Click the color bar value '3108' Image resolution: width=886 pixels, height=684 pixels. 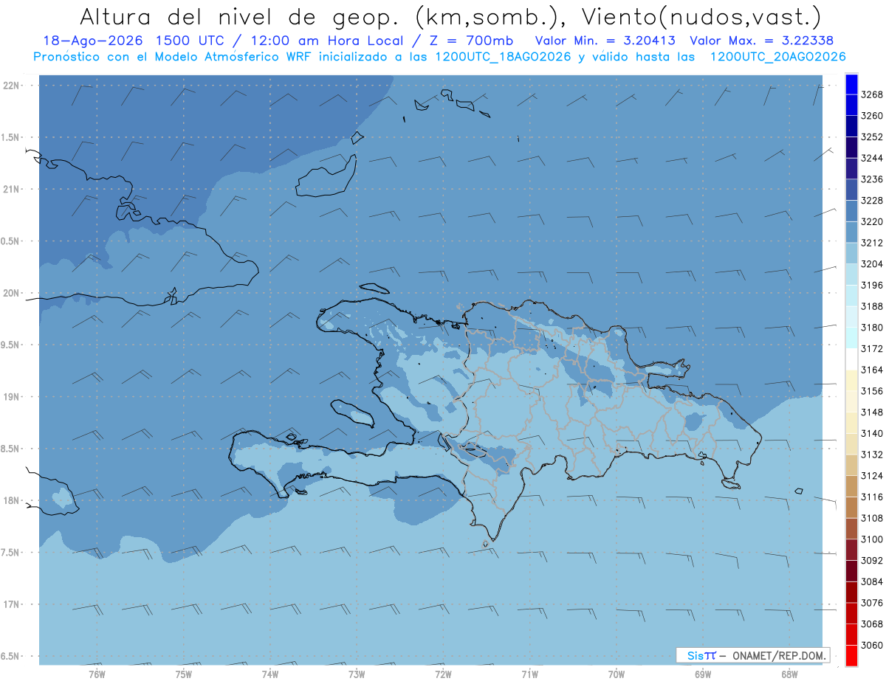coord(872,518)
